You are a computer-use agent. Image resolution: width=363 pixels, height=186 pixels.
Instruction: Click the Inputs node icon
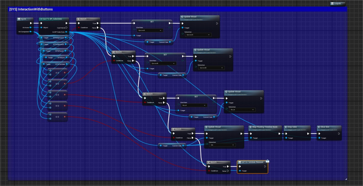(19, 19)
